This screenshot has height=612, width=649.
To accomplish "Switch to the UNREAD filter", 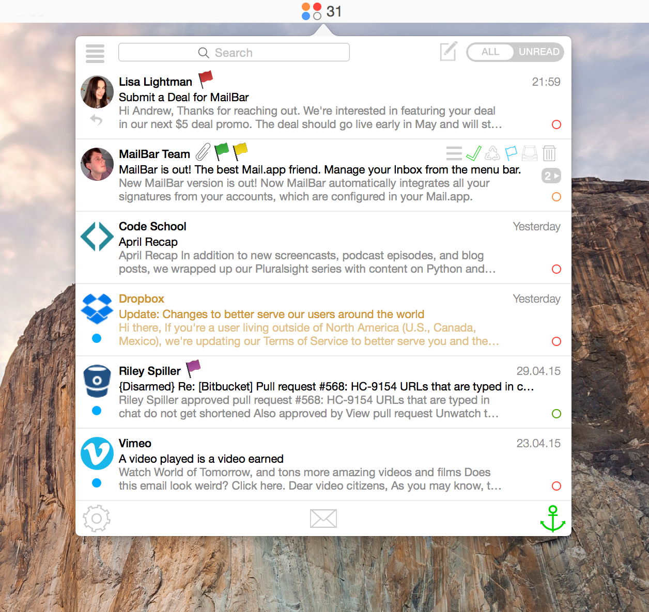I will coord(540,52).
